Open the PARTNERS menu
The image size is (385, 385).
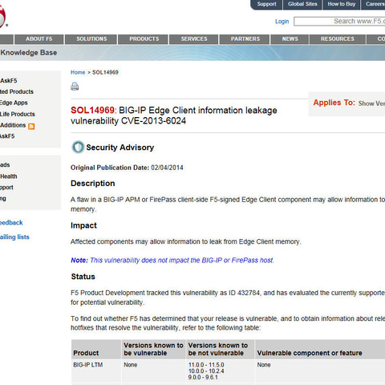pyautogui.click(x=245, y=39)
